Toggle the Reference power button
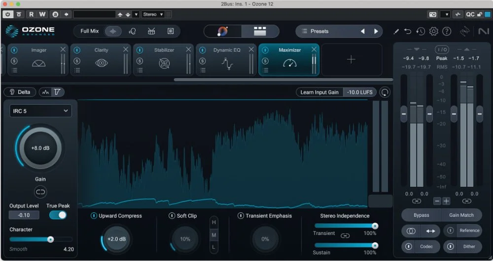Screen dimensions: 493x261 point(450,231)
